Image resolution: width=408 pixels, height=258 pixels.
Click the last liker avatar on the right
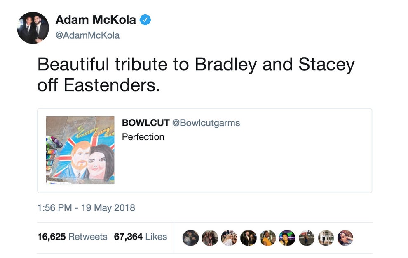[x=346, y=237]
